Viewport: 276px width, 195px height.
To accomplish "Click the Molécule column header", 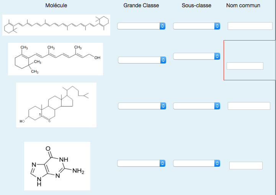I will [x=56, y=6].
